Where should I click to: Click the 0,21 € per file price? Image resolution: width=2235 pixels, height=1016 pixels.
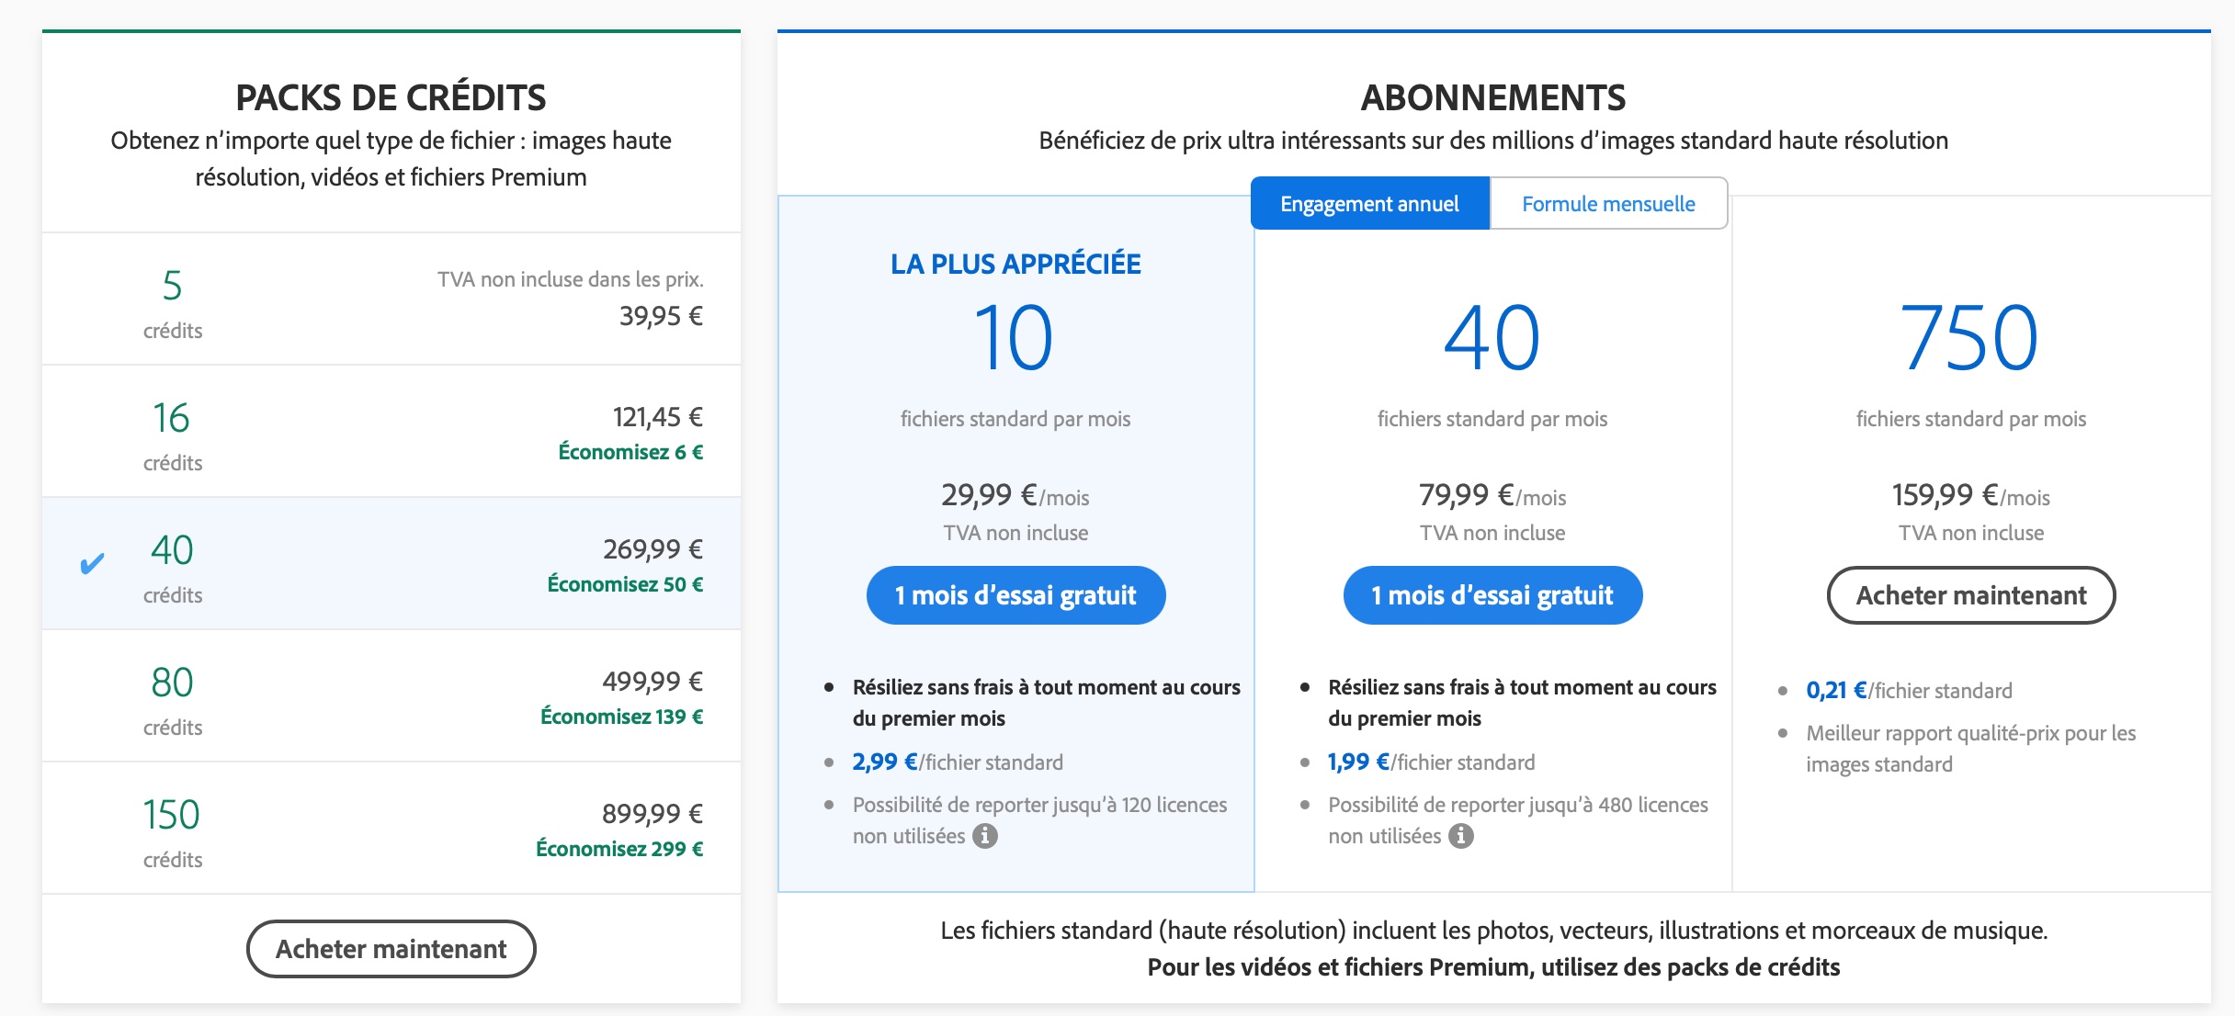coord(1836,691)
